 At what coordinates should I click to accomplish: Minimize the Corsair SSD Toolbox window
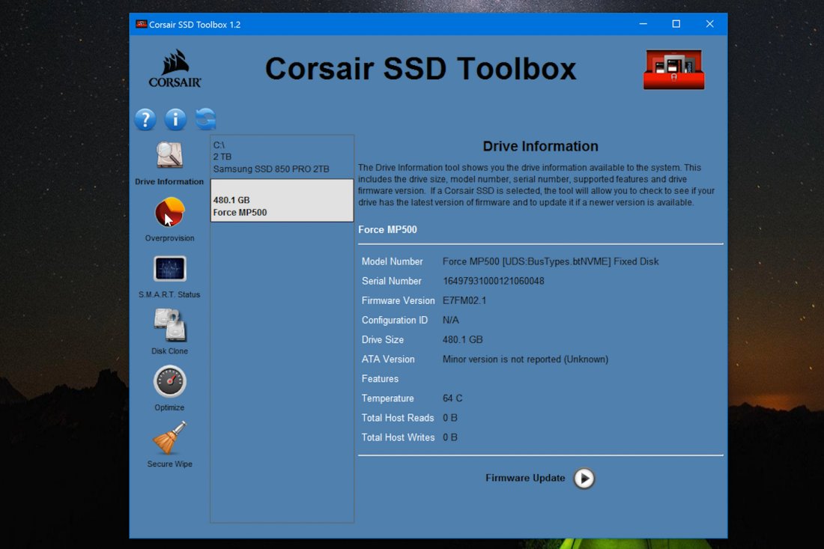click(643, 24)
